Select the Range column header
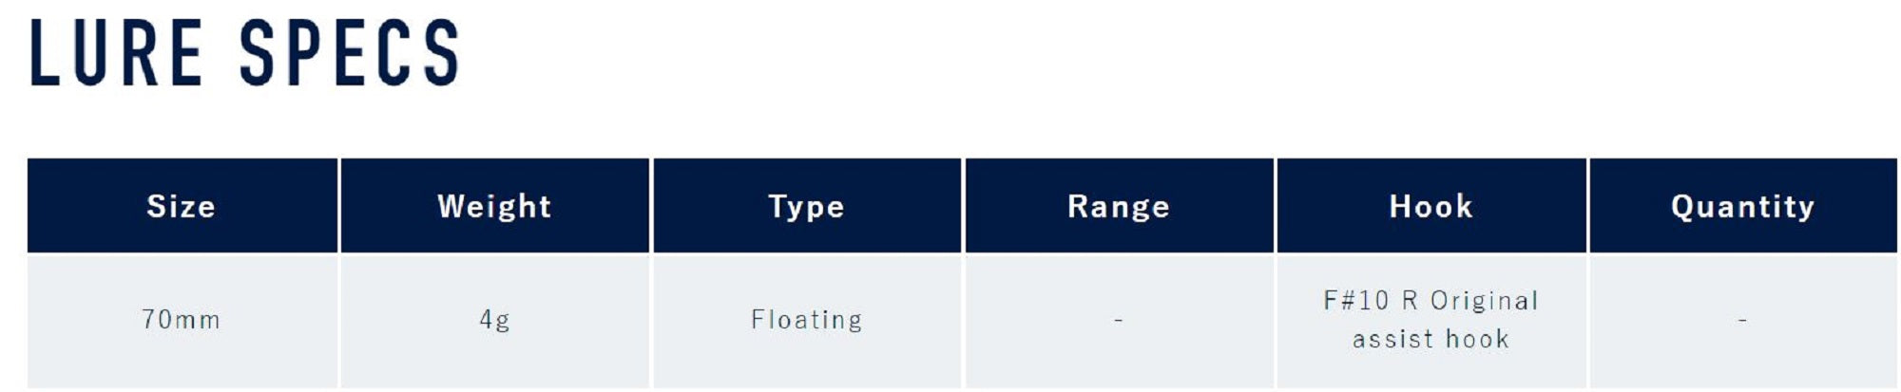This screenshot has height=392, width=1901. click(x=1118, y=206)
